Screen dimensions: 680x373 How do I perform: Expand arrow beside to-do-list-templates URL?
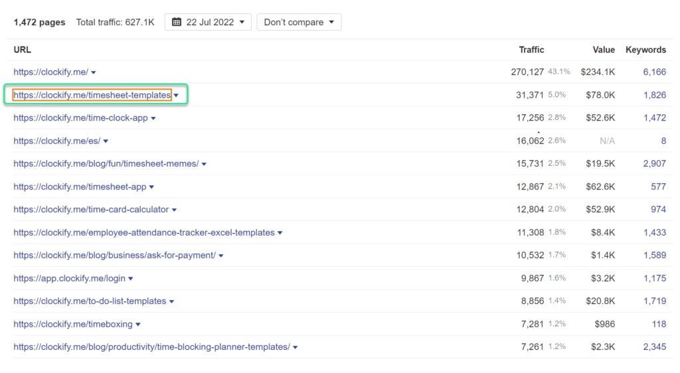click(171, 301)
